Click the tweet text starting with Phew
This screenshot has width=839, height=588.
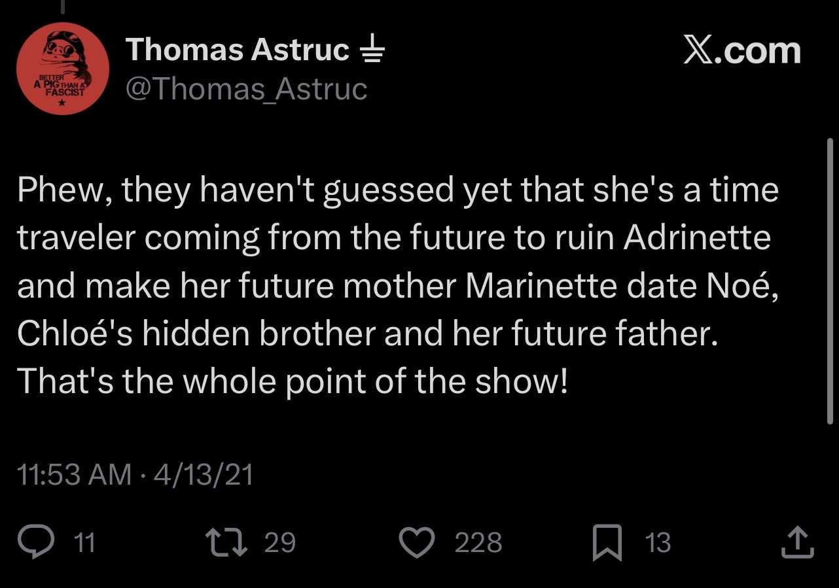tap(398, 286)
